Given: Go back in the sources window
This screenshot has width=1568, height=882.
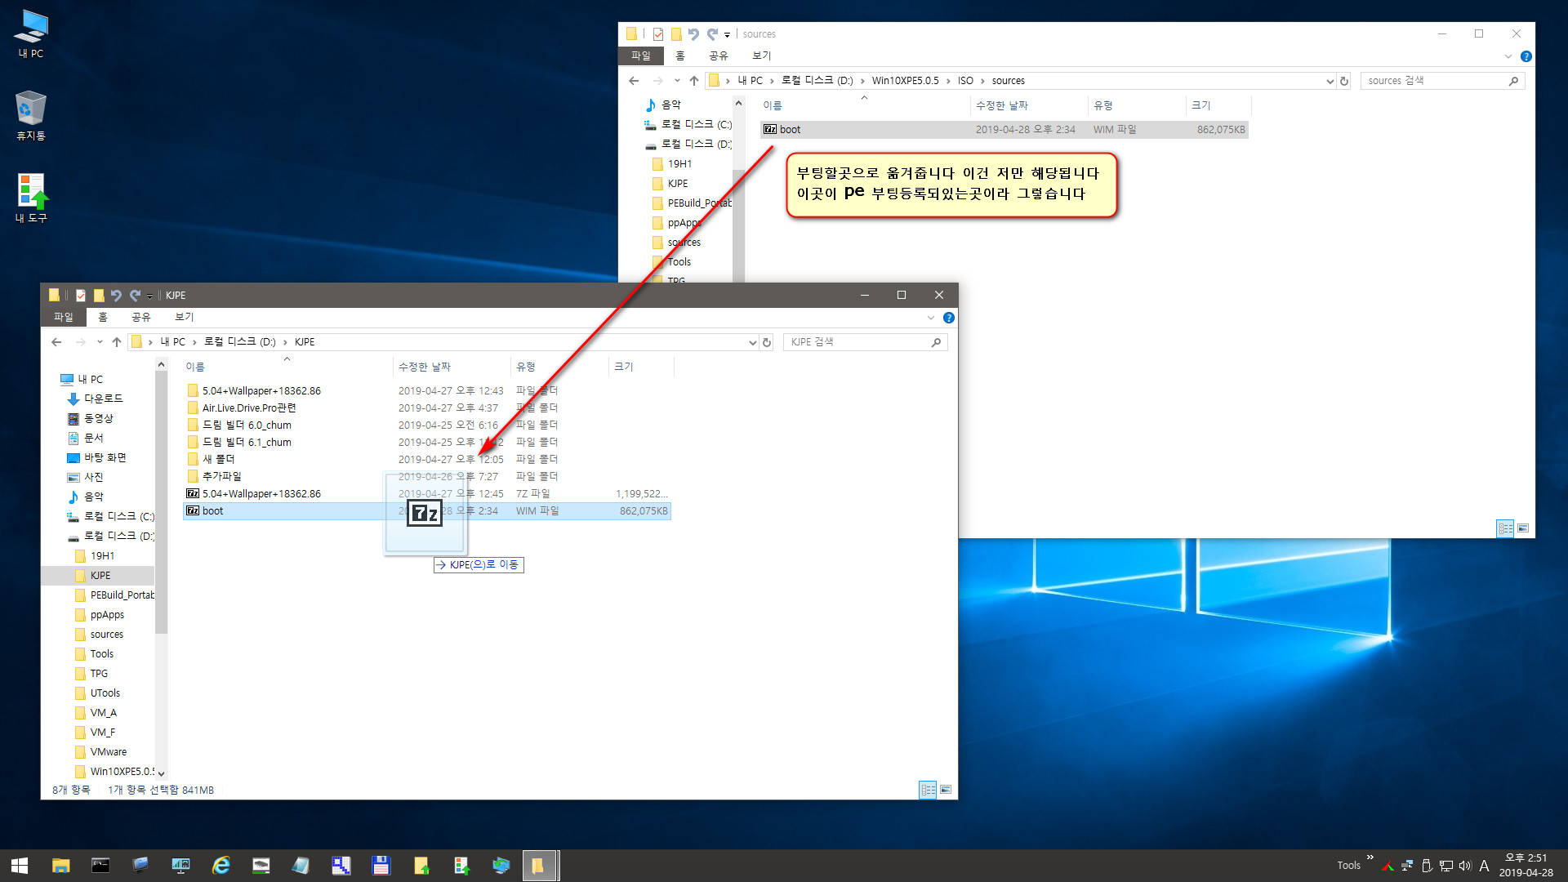Looking at the screenshot, I should click(x=634, y=81).
